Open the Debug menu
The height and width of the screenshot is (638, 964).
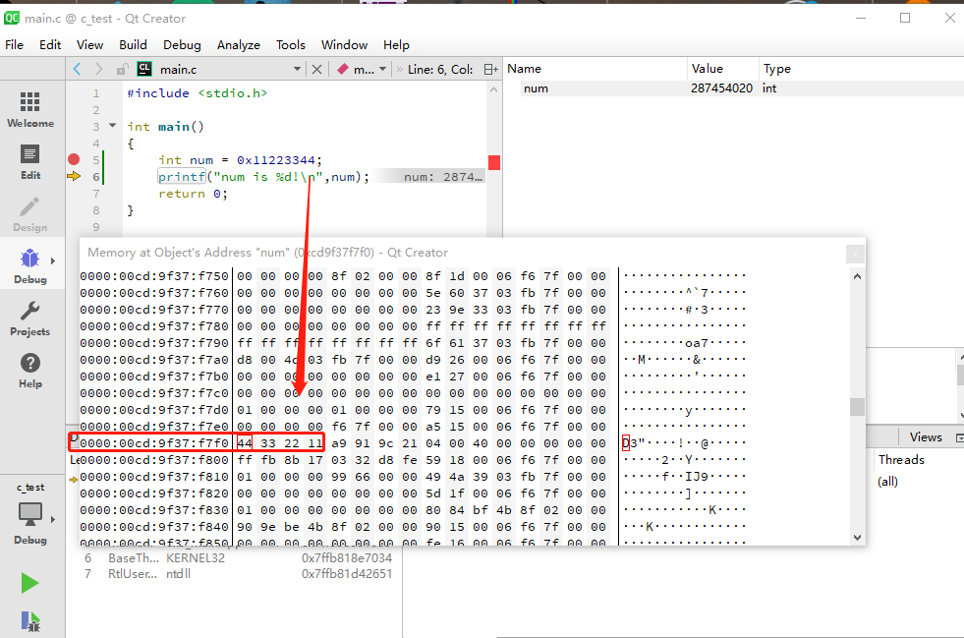pos(182,45)
